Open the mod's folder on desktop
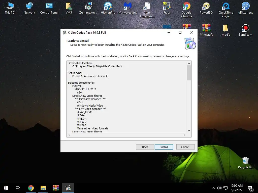Image resolution: width=258 pixels, height=193 pixels. click(226, 30)
